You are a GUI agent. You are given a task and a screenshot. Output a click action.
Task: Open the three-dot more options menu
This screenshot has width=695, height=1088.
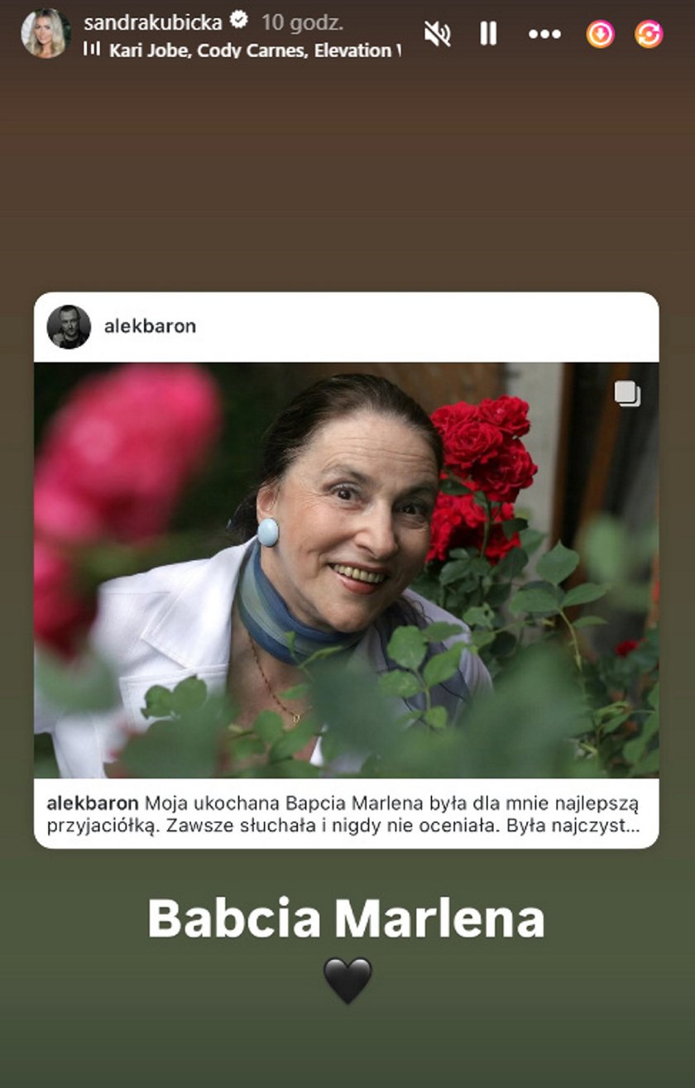click(x=544, y=34)
